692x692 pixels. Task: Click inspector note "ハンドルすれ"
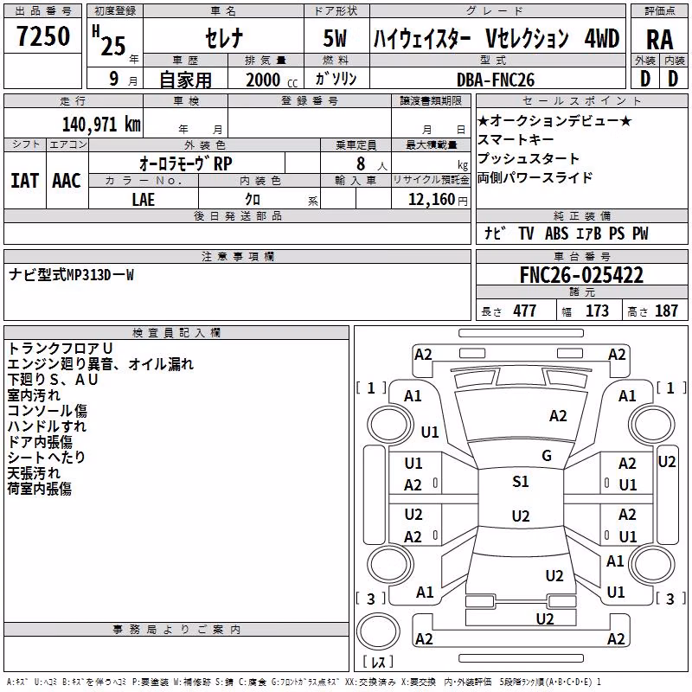pyautogui.click(x=47, y=426)
